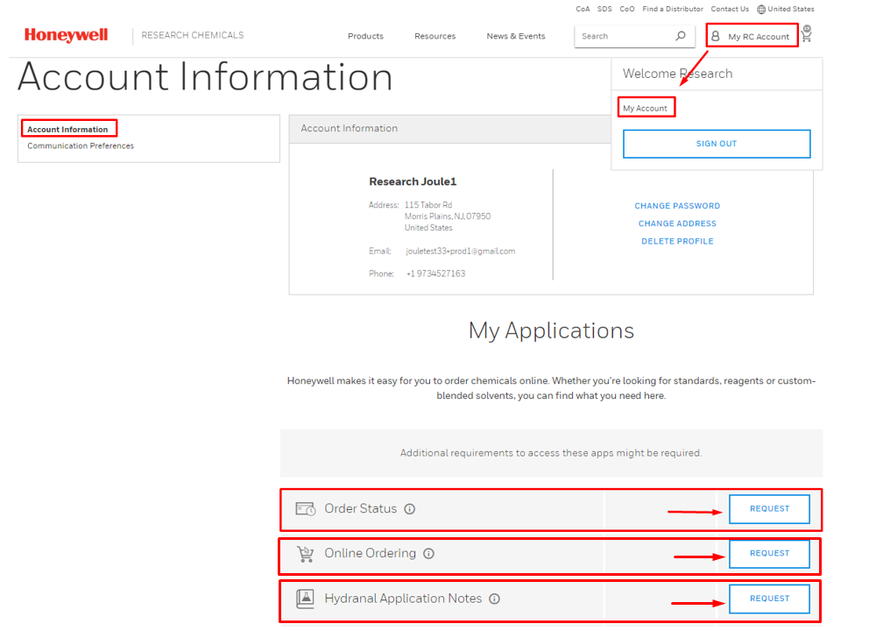This screenshot has width=869, height=631.
Task: Click into the Search input field
Action: 624,36
